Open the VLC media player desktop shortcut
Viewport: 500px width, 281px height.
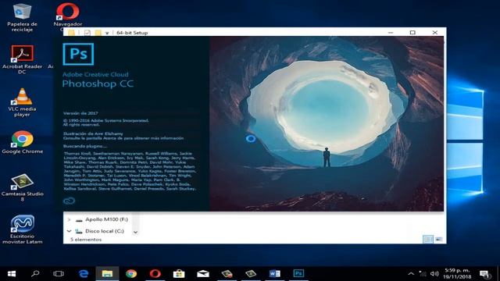tap(22, 102)
